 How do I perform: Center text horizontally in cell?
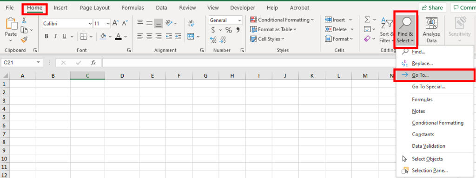[149, 36]
